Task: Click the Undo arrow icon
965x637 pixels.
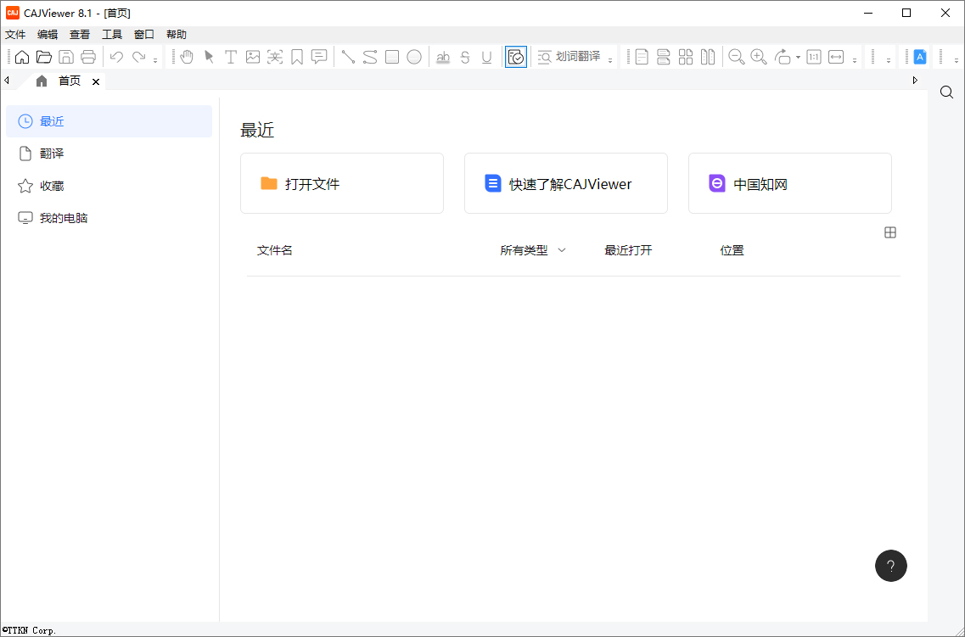Action: click(116, 57)
